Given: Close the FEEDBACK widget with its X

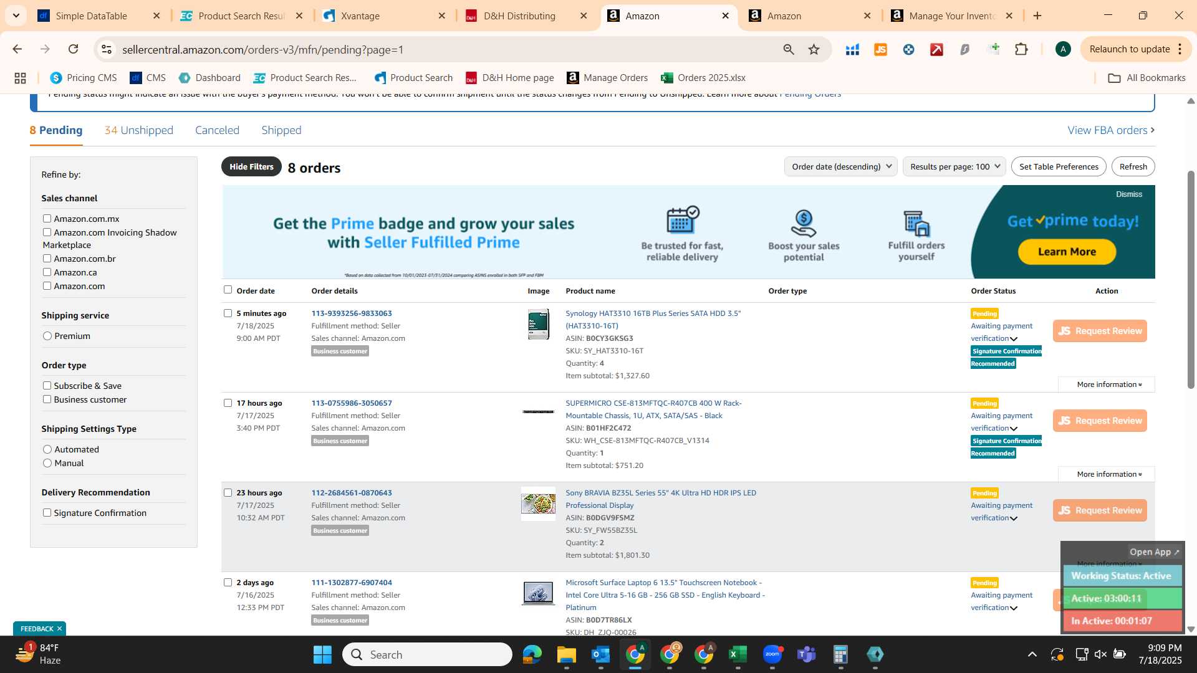Looking at the screenshot, I should click(59, 629).
